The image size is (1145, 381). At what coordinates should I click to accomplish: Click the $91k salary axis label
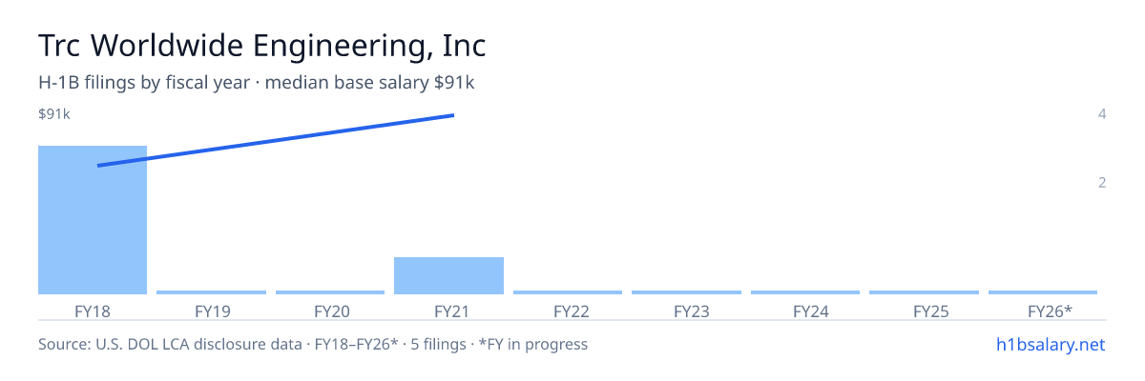tap(54, 114)
